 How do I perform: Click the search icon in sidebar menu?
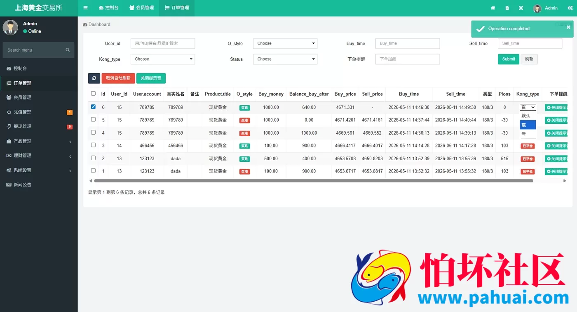[68, 50]
